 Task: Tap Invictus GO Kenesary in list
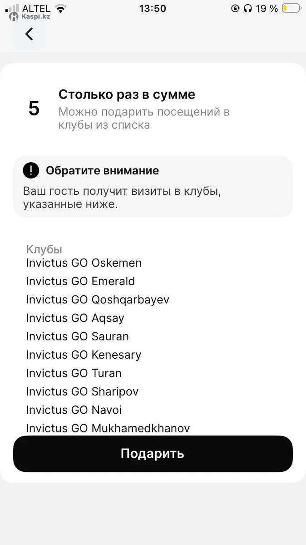tap(84, 355)
